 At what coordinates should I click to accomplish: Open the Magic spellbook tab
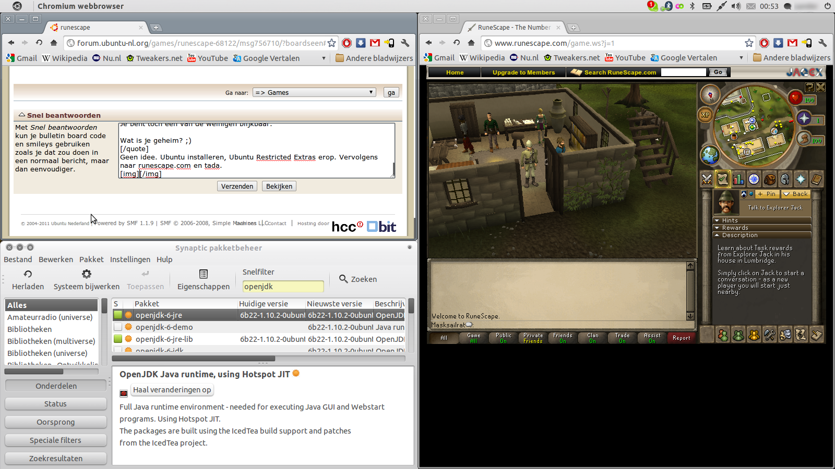(816, 179)
